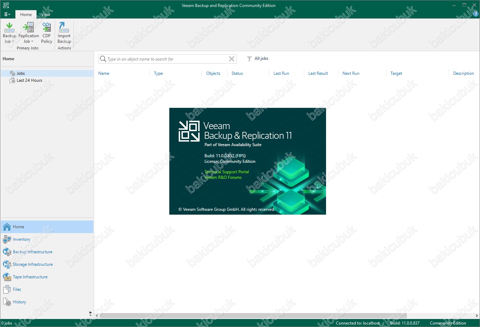Open the History navigation view
Image resolution: width=480 pixels, height=327 pixels.
(x=47, y=302)
